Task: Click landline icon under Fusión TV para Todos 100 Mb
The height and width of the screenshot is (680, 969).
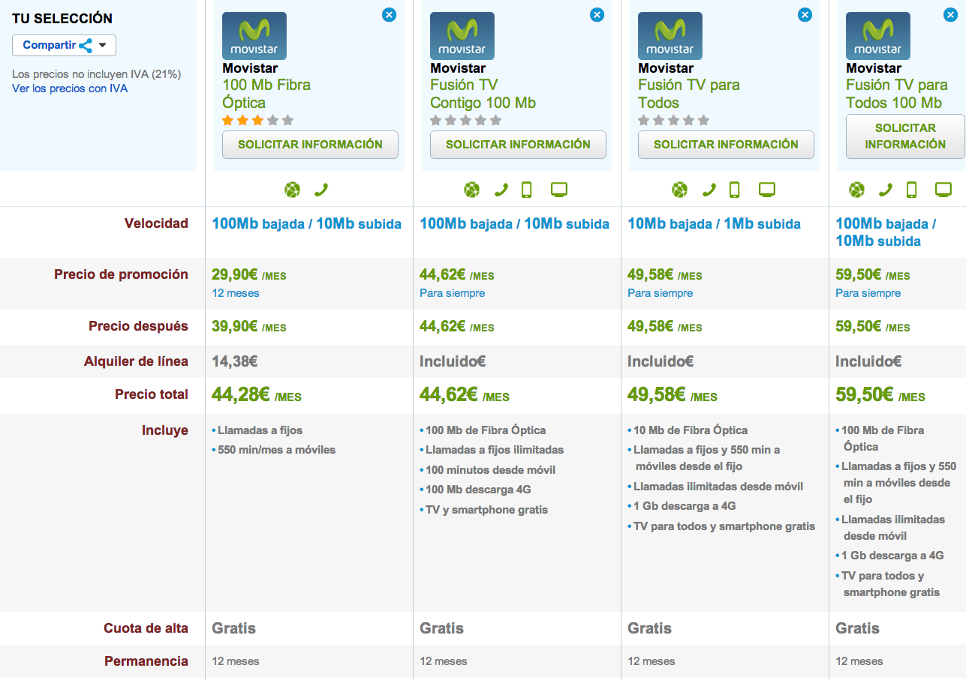Action: click(x=885, y=190)
